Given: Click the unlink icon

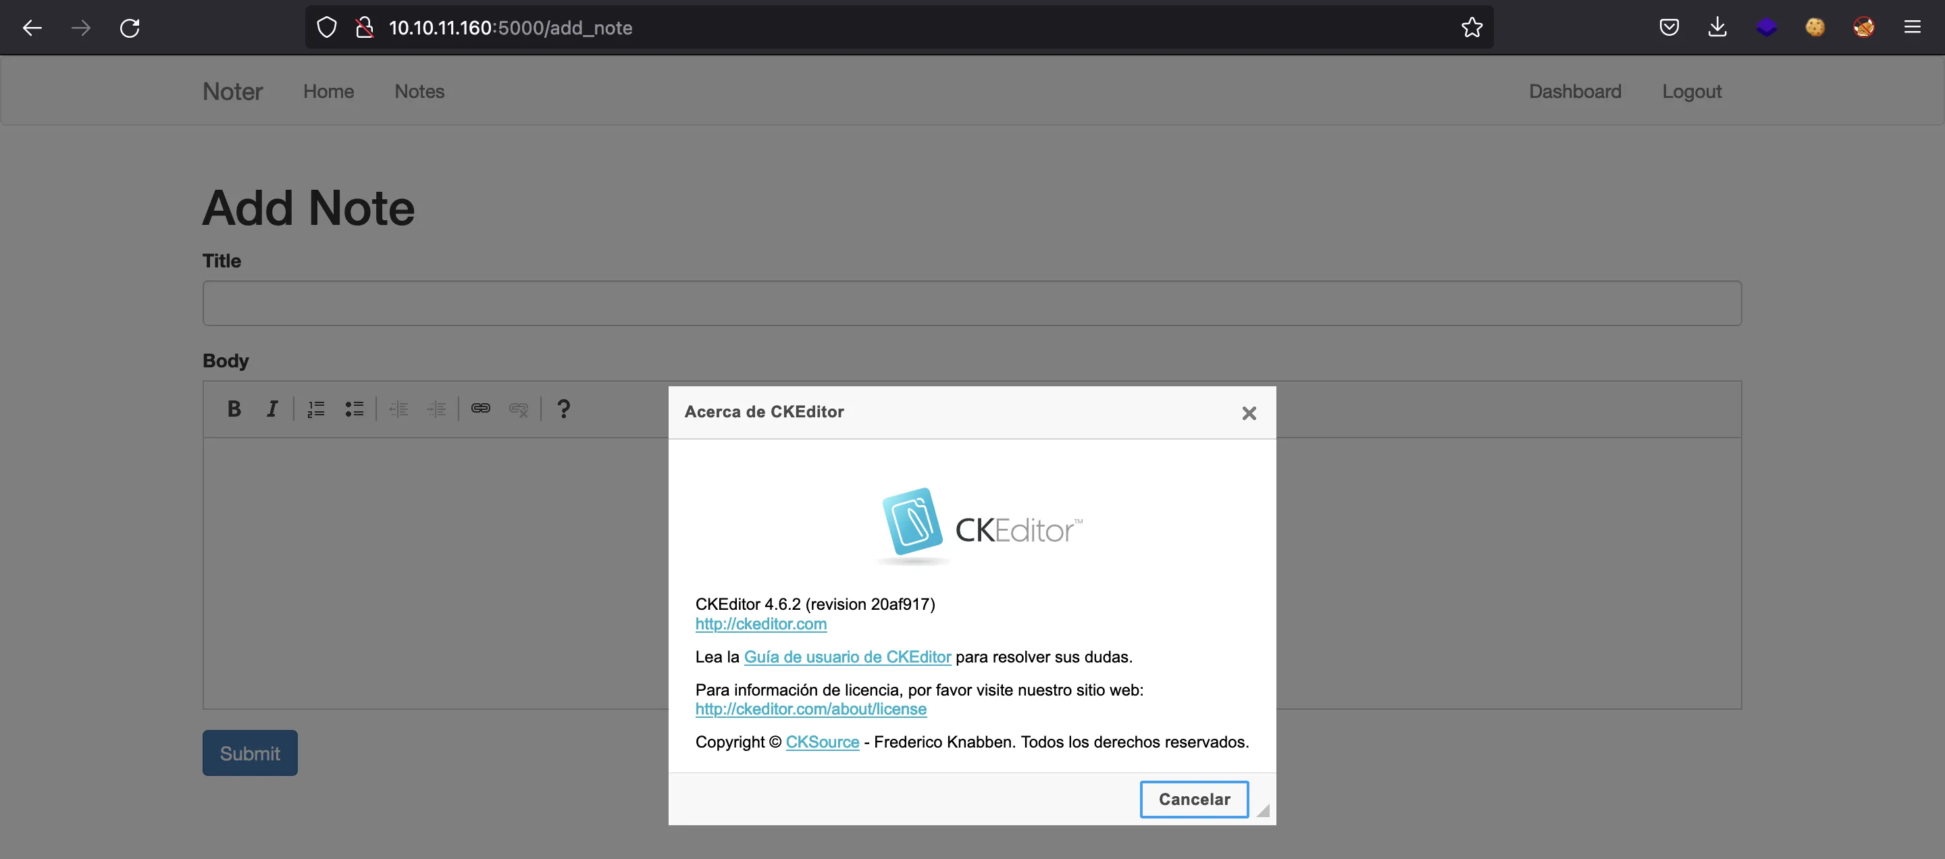Looking at the screenshot, I should click(x=519, y=409).
